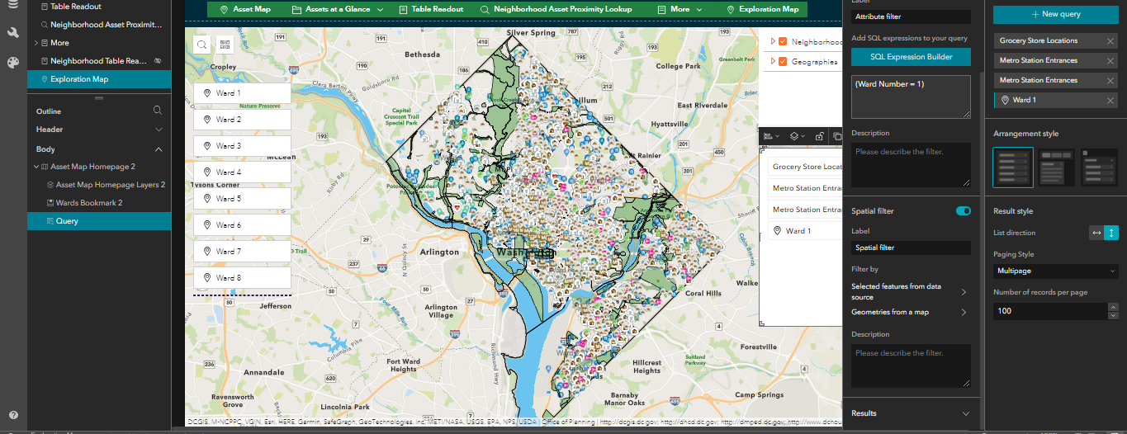
Task: Expand the Geographies layer triangle
Action: (x=773, y=61)
